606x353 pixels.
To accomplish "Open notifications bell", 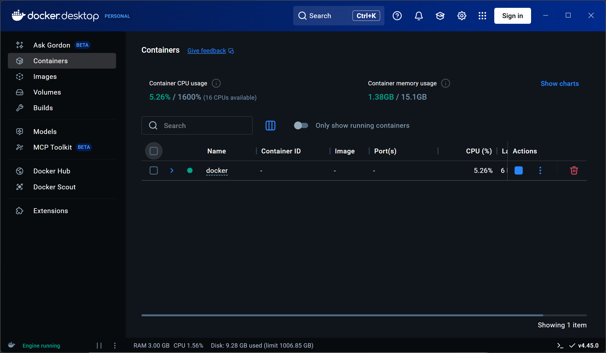I will click(x=419, y=16).
